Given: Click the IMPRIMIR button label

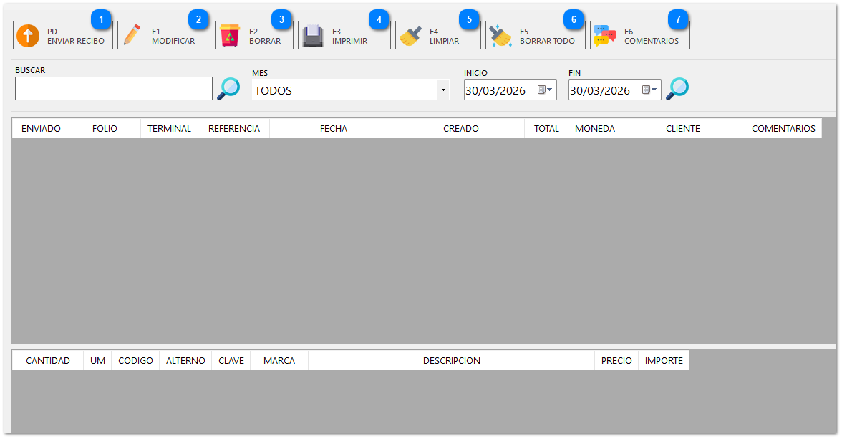Looking at the screenshot, I should [x=349, y=41].
